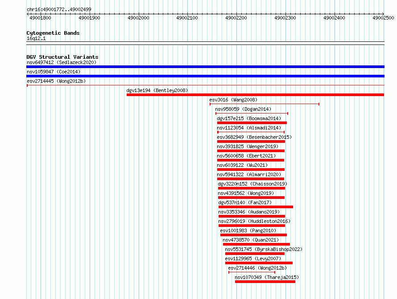This screenshot has width=397, height=299.
Task: Select nsv2796019 (Huddleston2016) label
Action: [x=254, y=221]
